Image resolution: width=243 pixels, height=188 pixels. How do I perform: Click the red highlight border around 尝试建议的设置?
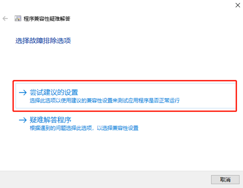pyautogui.click(x=125, y=81)
